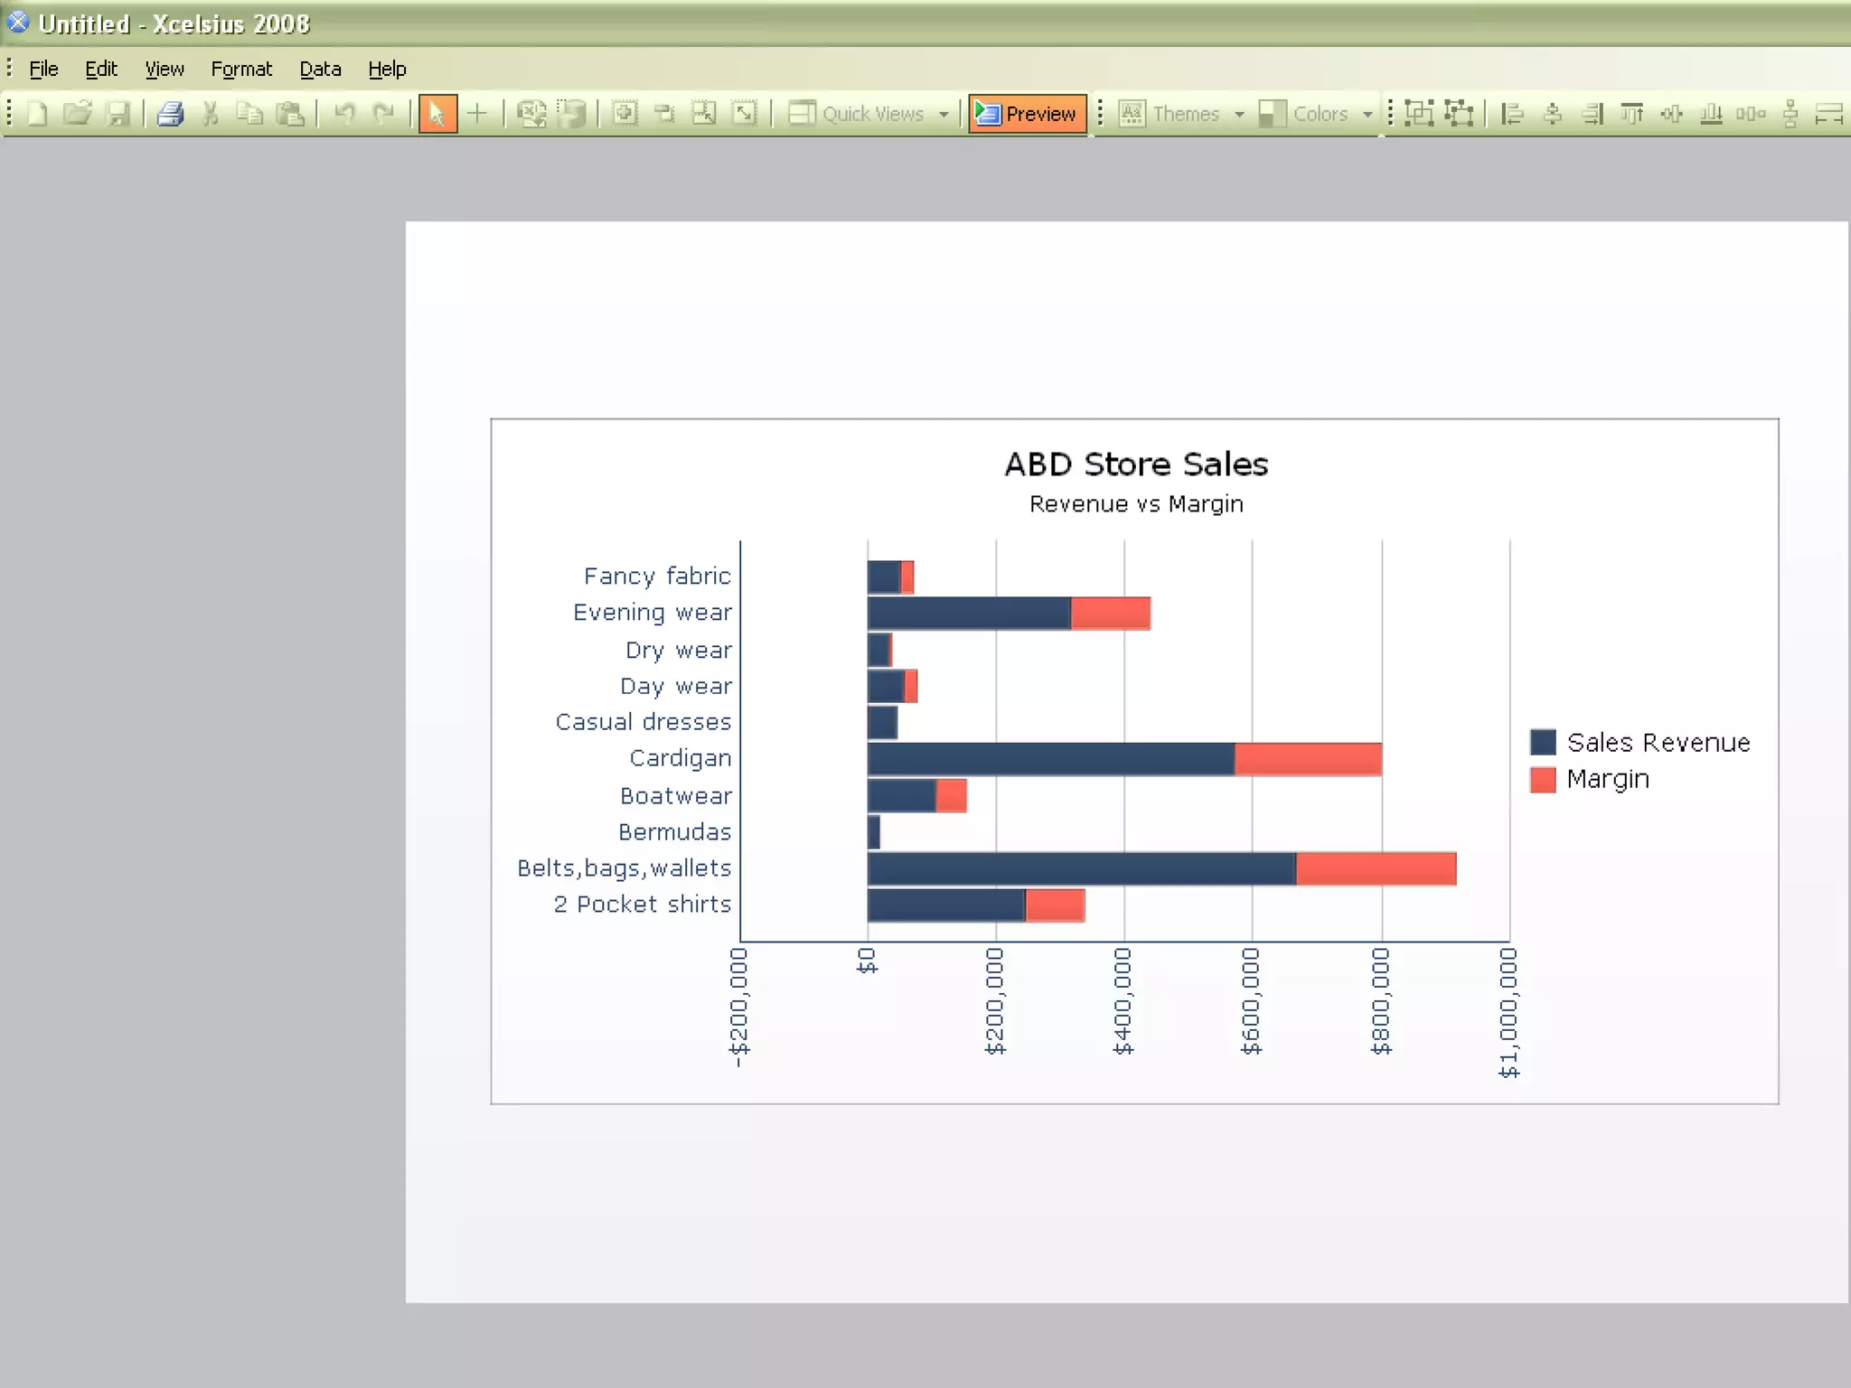Click the Open folder icon
Viewport: 1851px width, 1388px height.
point(78,114)
